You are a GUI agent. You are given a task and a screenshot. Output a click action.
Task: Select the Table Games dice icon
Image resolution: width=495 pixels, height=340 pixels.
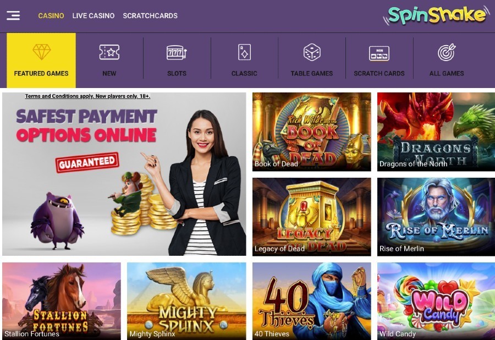coord(312,52)
